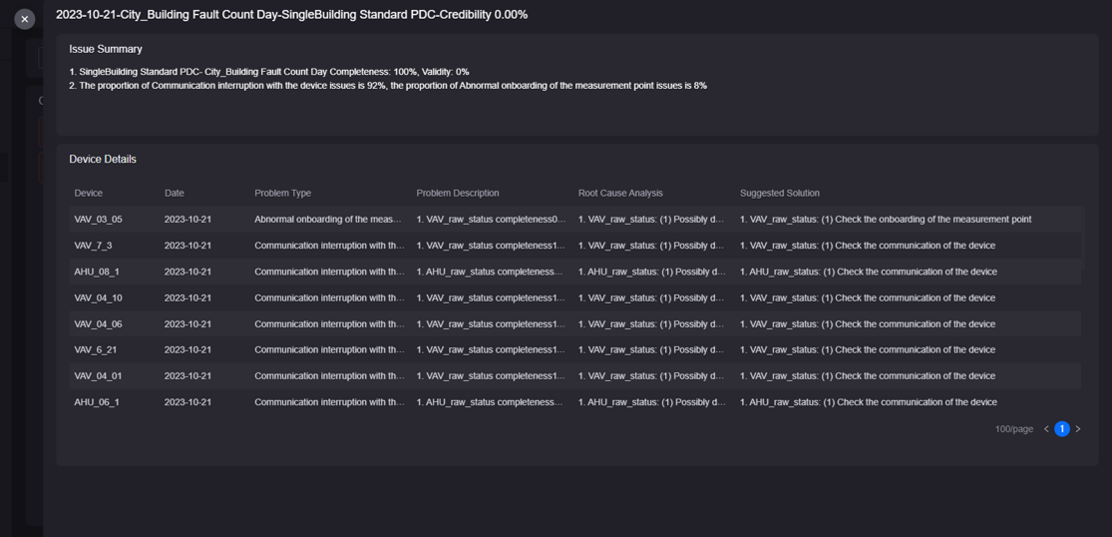Screen dimensions: 1112x537
Task: Click the Suggested Solution column header
Action: pos(779,193)
